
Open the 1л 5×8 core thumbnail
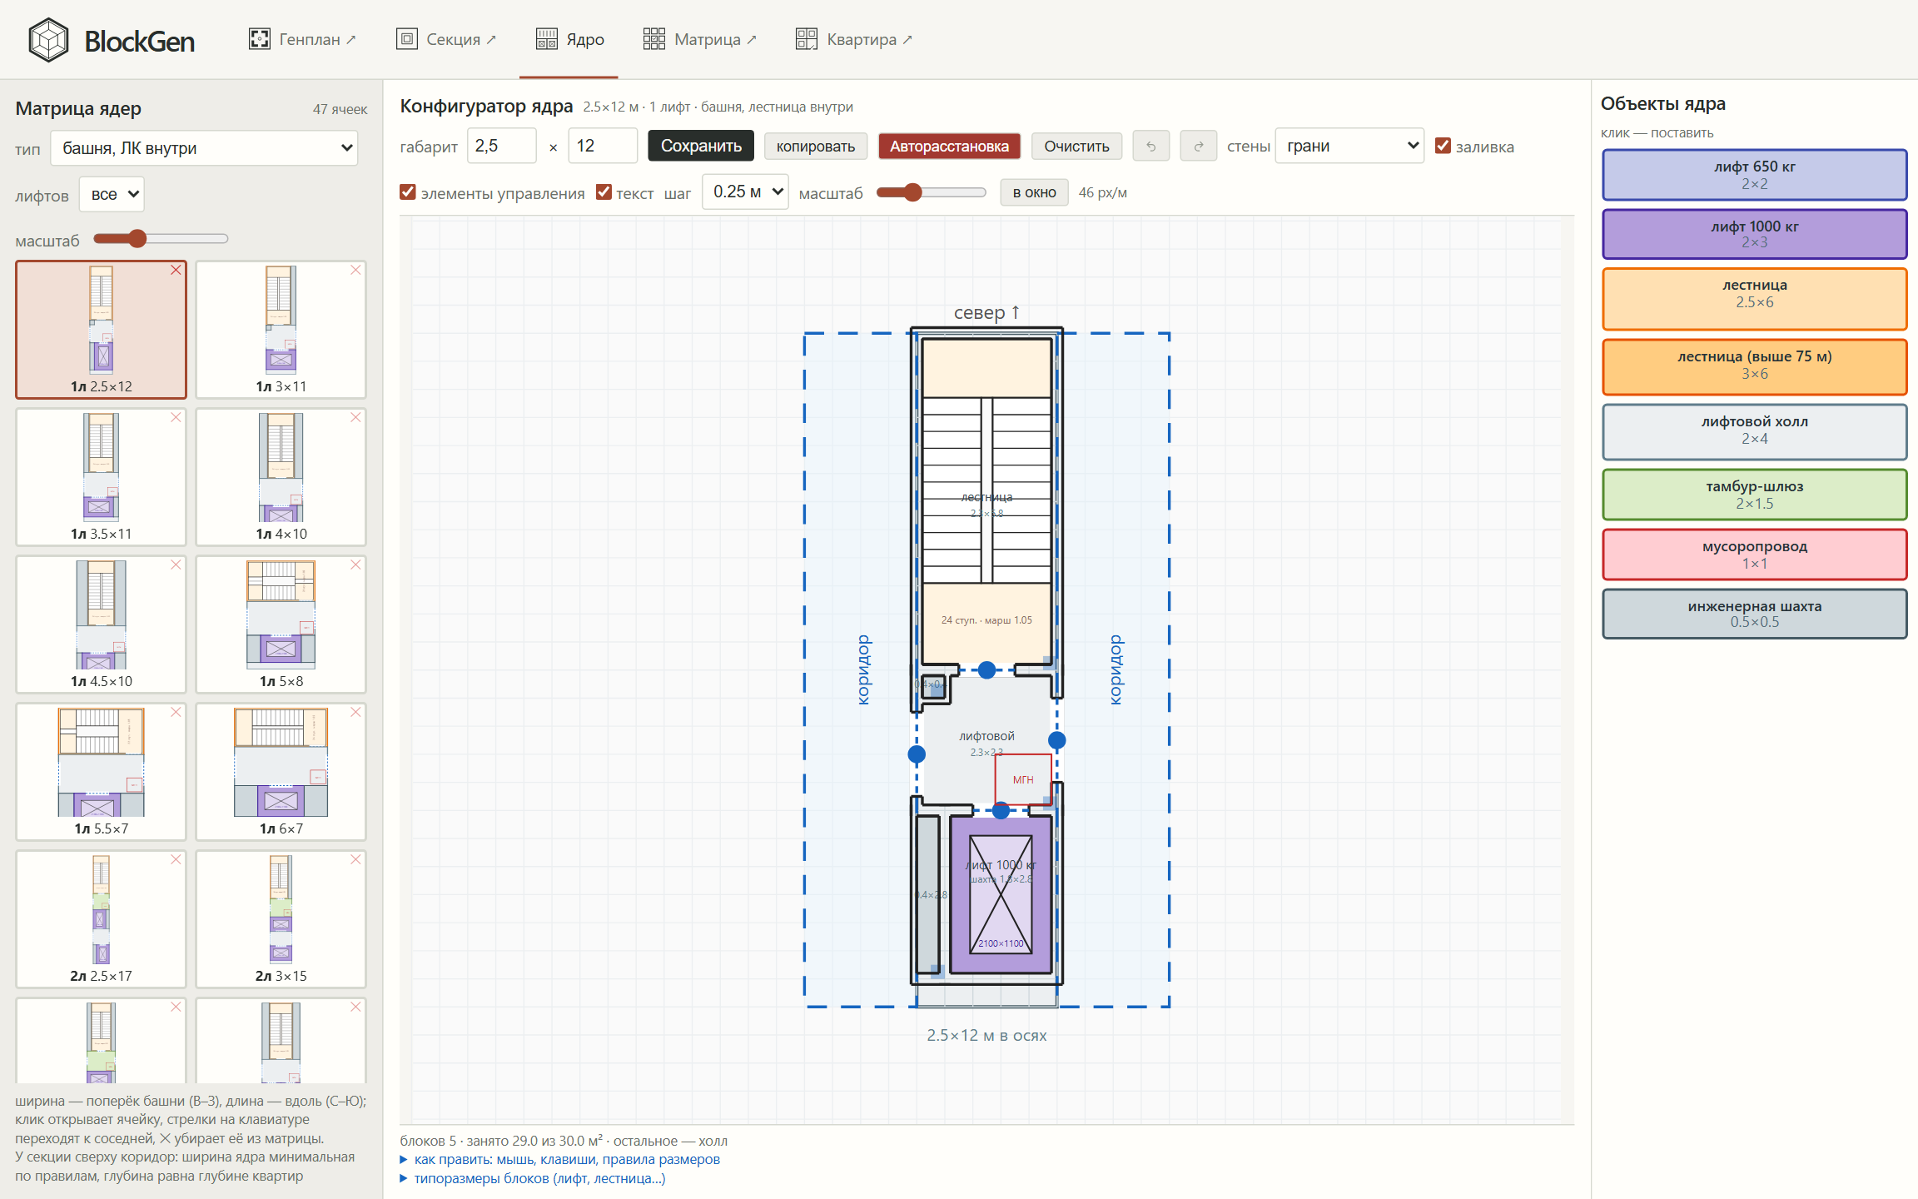tap(281, 624)
